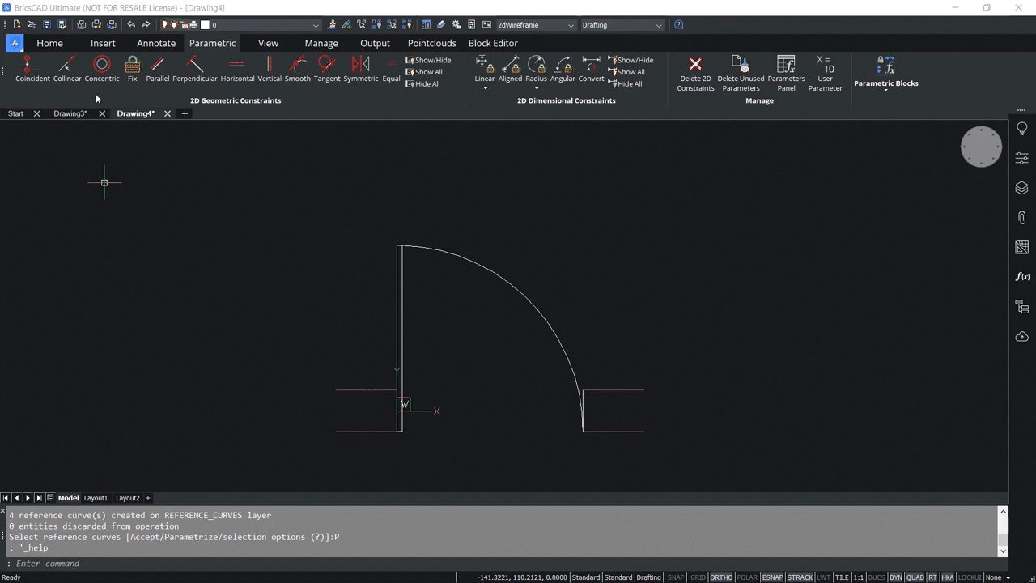Click Delete 2D Constraints
This screenshot has width=1036, height=583.
[x=695, y=74]
